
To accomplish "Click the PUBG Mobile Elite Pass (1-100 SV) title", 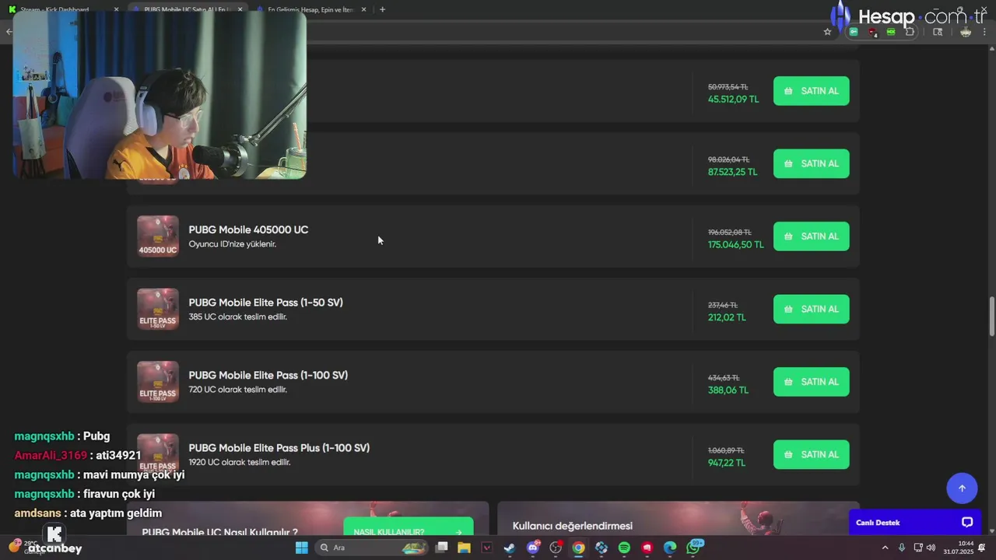I will click(x=268, y=375).
